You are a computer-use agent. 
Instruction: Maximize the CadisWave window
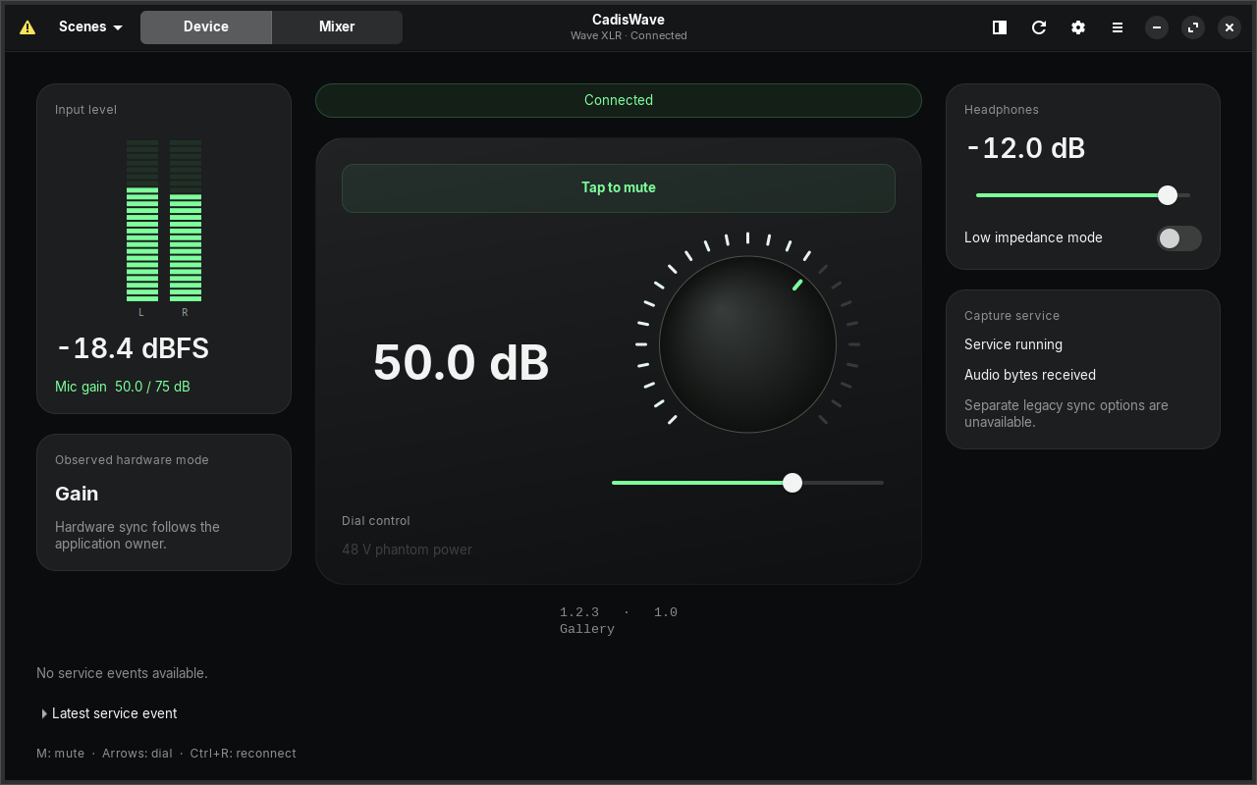[1193, 27]
